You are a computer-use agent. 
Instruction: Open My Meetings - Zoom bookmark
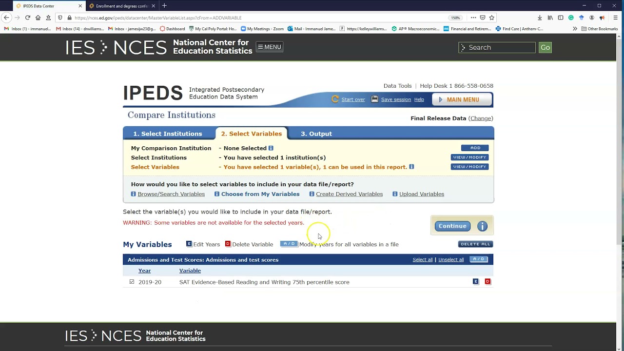(x=262, y=29)
